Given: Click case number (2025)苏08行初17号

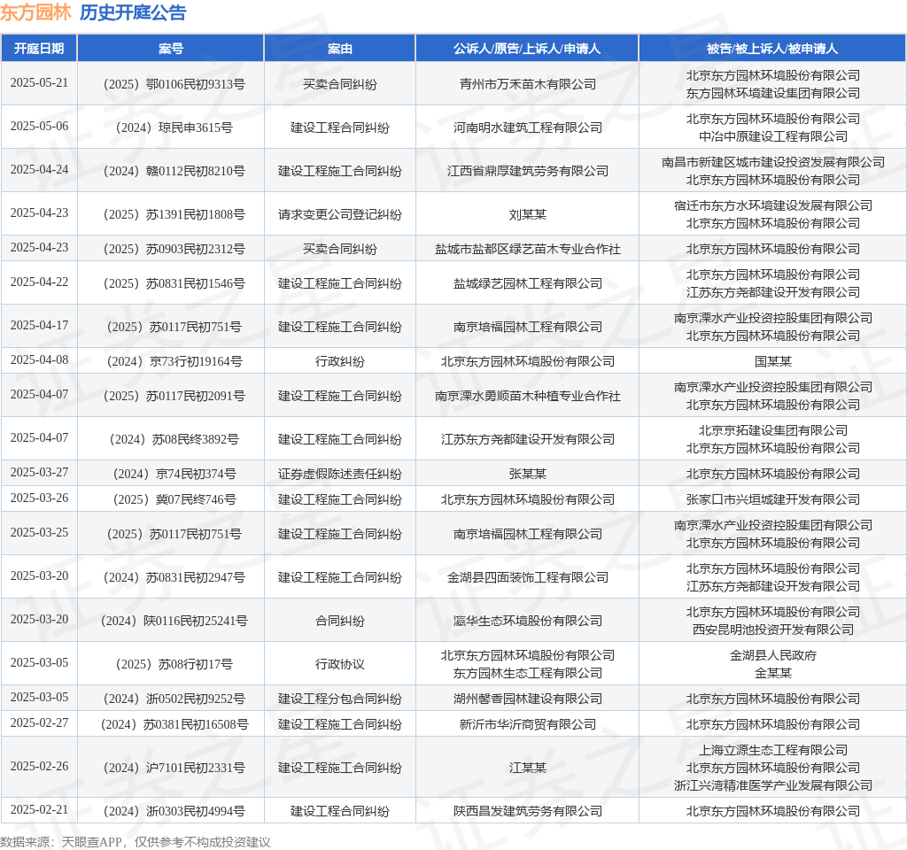Looking at the screenshot, I should (174, 664).
